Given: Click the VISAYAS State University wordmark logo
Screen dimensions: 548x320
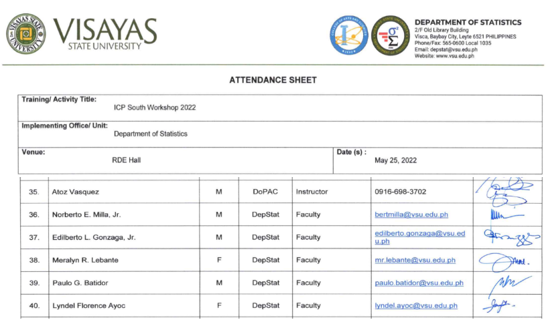Looking at the screenshot, I should pos(105,33).
